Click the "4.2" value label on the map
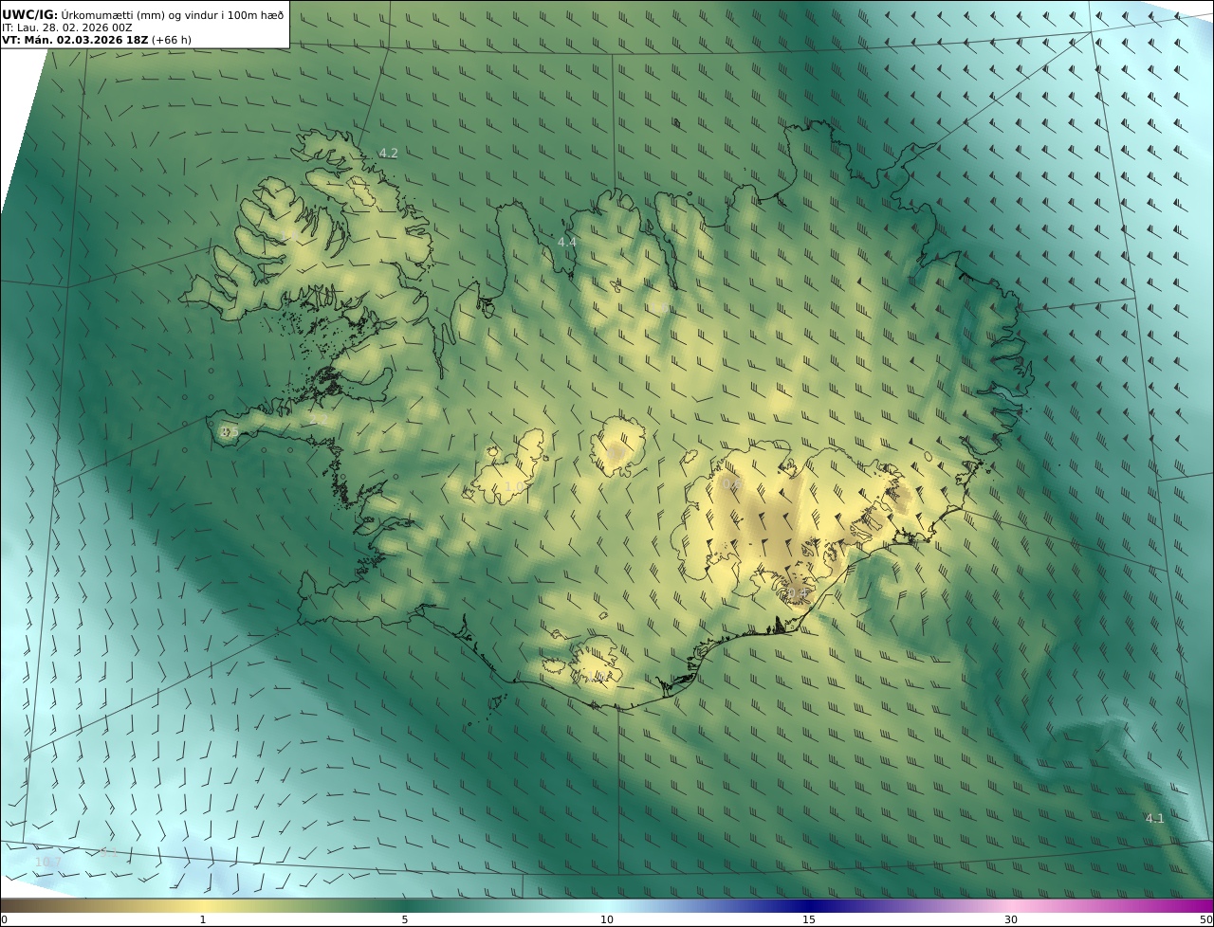 tap(389, 153)
